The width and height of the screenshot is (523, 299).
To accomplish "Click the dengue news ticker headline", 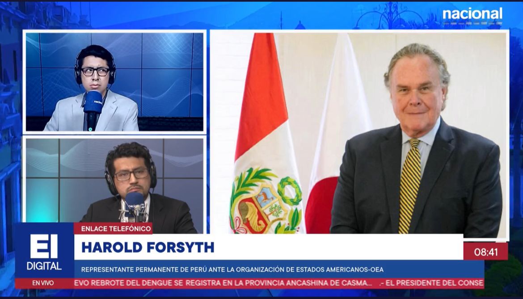I will 224,283.
